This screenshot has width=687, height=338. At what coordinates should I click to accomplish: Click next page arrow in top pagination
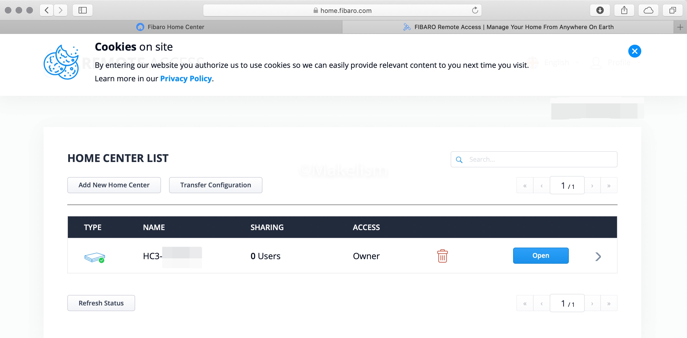592,186
